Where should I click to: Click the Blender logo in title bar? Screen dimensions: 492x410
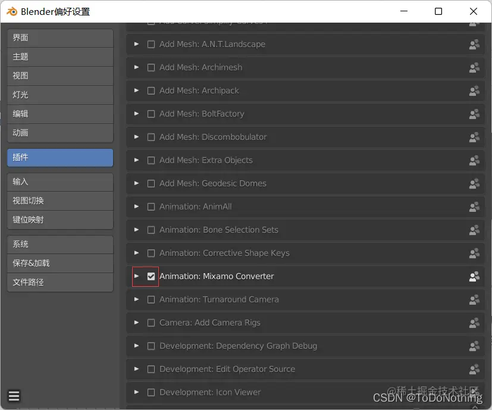(12, 12)
